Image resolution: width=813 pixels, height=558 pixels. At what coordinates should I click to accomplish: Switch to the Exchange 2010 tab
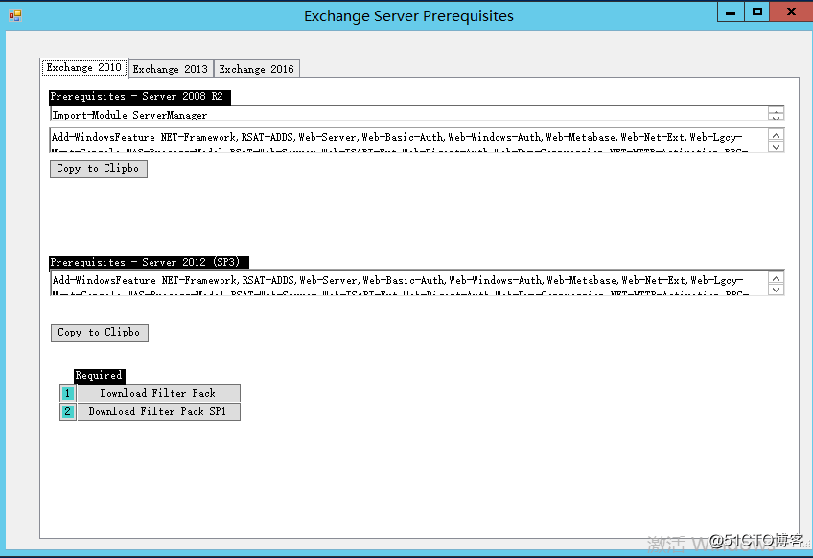(x=84, y=67)
